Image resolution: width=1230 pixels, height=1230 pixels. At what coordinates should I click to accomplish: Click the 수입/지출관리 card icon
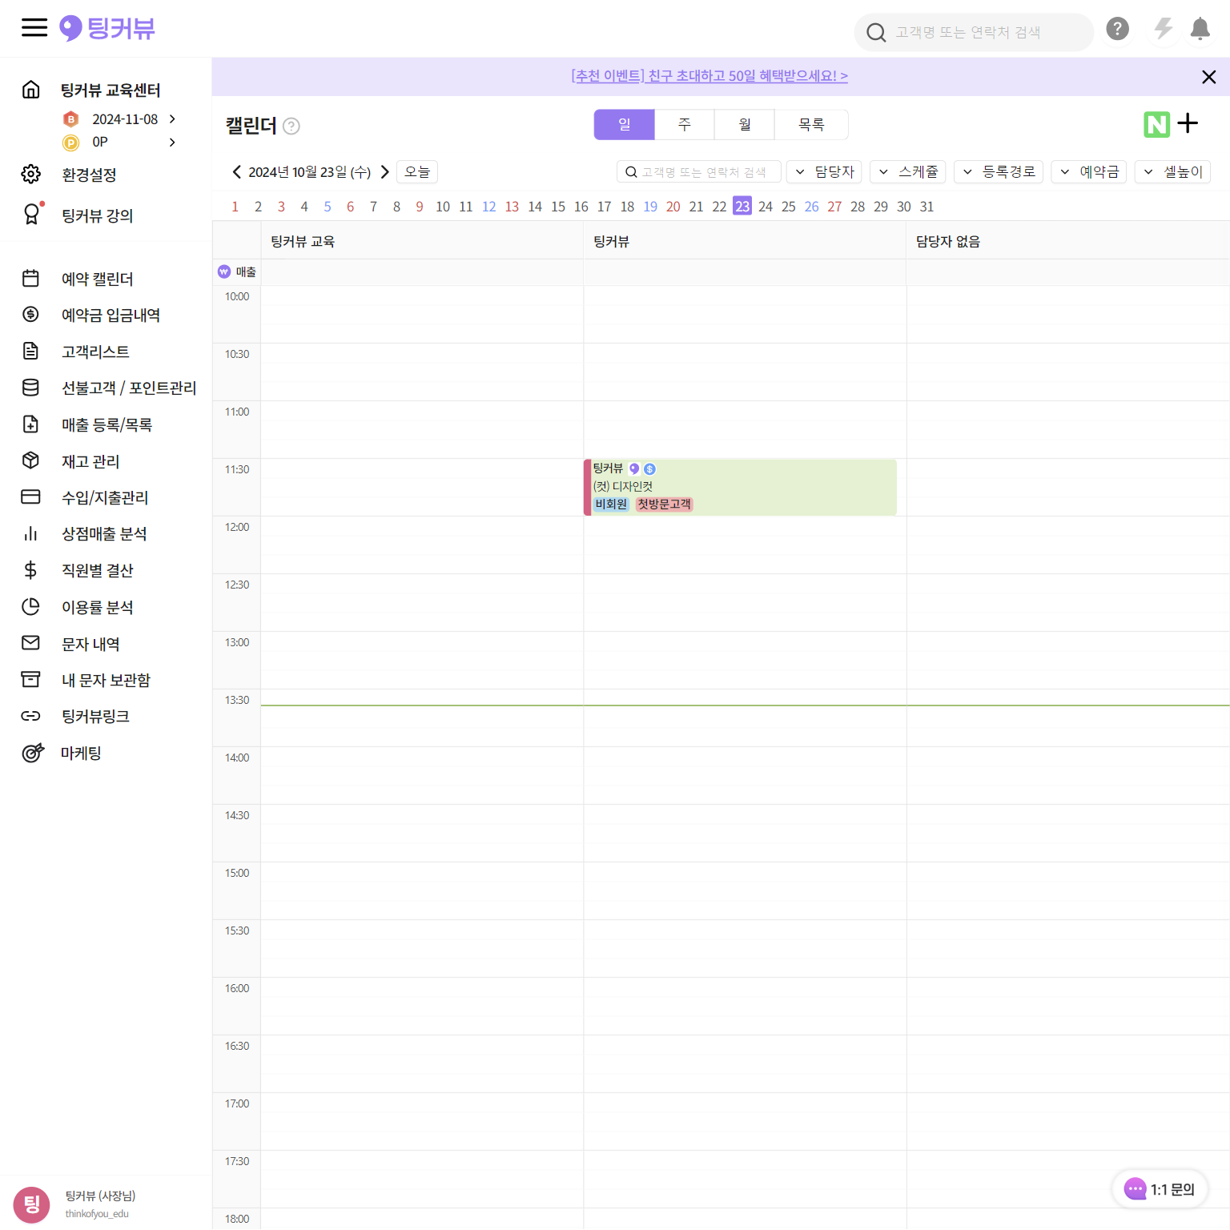point(31,496)
